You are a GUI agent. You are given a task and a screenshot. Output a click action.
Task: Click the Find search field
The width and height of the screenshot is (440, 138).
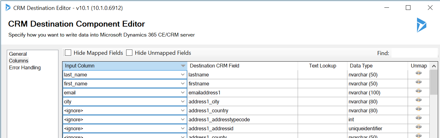pos(414,53)
